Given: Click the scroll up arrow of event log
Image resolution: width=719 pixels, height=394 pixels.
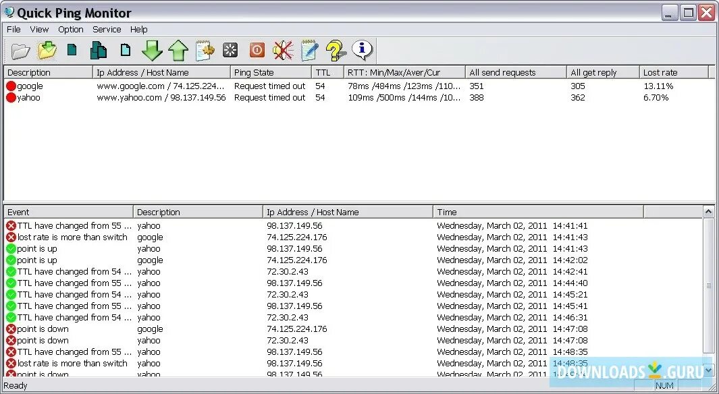Looking at the screenshot, I should click(x=708, y=212).
